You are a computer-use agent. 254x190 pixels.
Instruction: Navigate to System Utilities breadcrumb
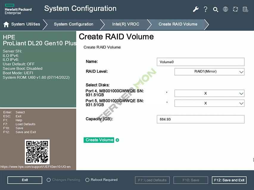(26, 24)
